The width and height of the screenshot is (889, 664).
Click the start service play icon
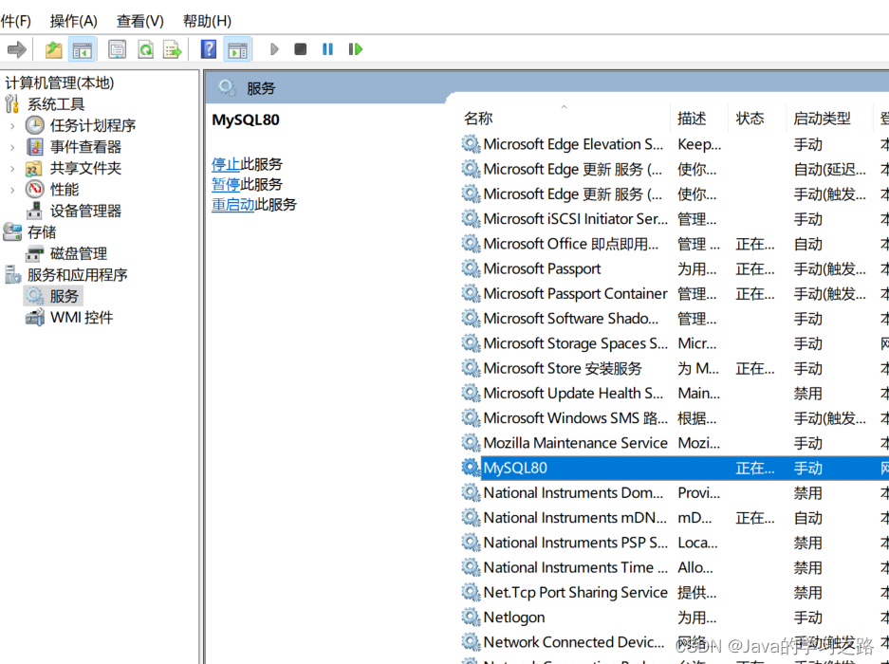point(274,49)
